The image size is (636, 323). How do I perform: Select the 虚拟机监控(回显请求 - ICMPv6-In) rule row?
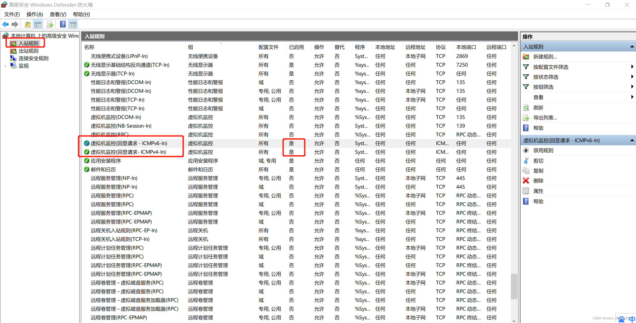pyautogui.click(x=296, y=143)
